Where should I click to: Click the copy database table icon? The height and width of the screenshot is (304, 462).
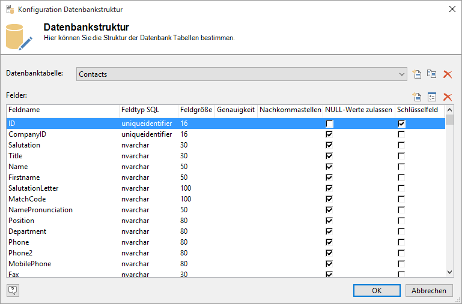point(431,74)
